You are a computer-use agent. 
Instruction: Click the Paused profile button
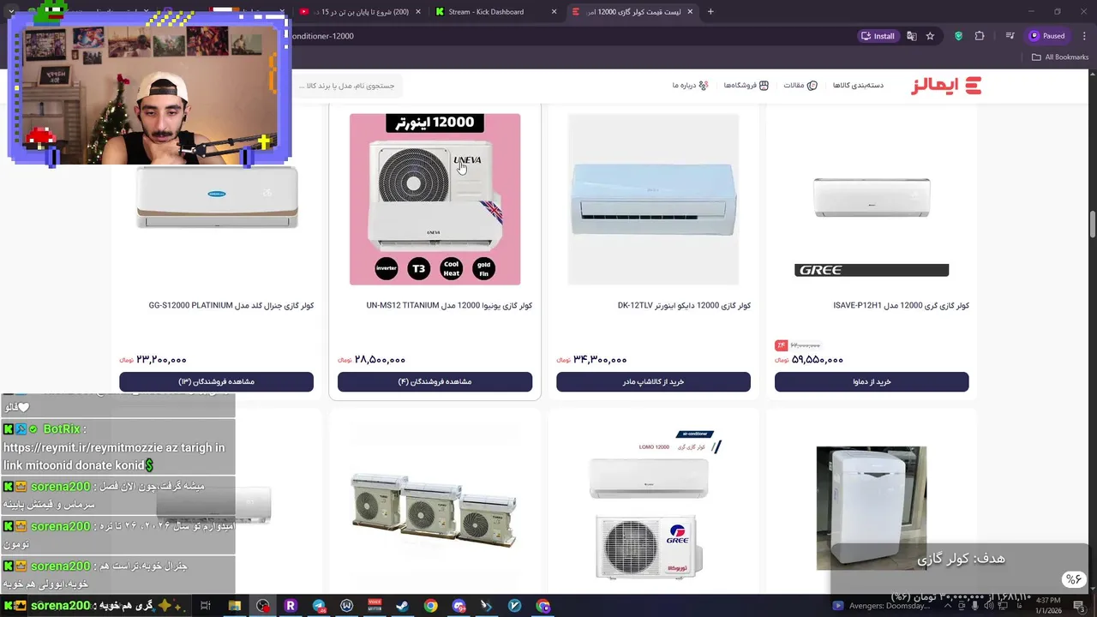[x=1047, y=36]
